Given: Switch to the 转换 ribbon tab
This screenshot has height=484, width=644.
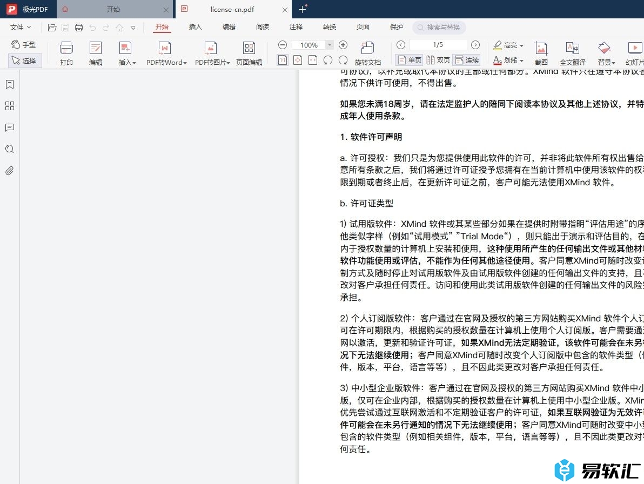Looking at the screenshot, I should [330, 26].
